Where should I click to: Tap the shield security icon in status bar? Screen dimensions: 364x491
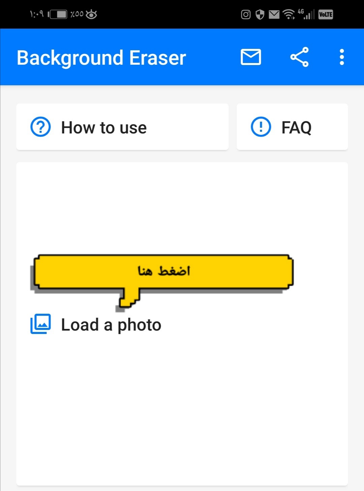260,14
